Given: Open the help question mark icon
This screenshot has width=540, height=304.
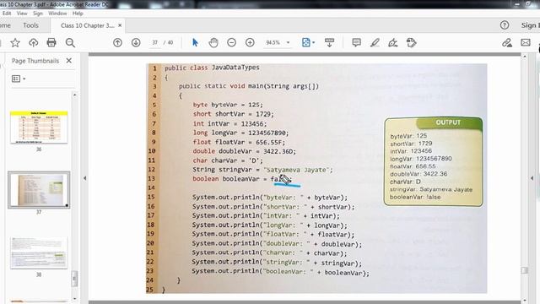Looking at the screenshot, I should point(505,25).
